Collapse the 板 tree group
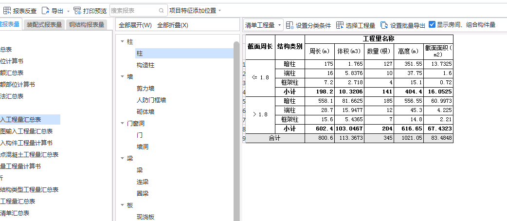This screenshot has height=221, width=507. tap(122, 205)
